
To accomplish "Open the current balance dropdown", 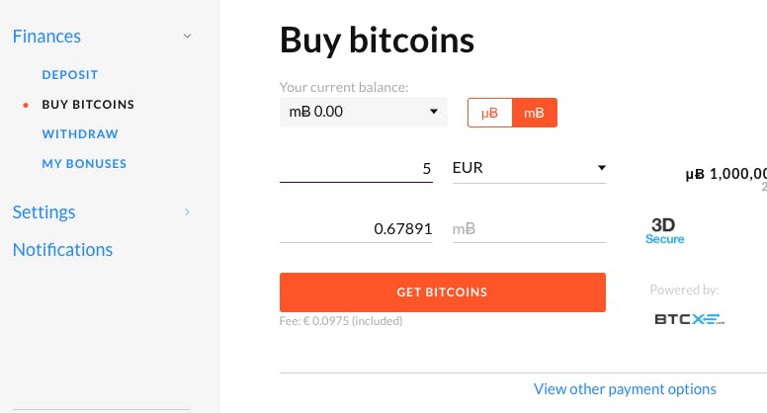I will 364,112.
